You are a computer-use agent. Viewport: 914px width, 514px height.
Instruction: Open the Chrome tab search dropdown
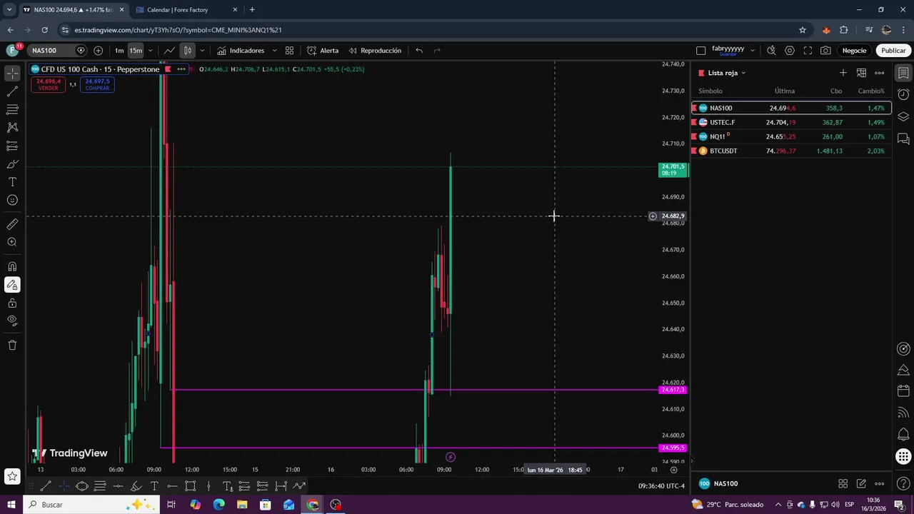pyautogui.click(x=9, y=10)
